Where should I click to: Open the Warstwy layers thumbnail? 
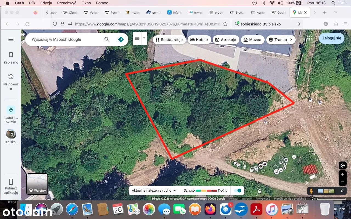[37, 184]
